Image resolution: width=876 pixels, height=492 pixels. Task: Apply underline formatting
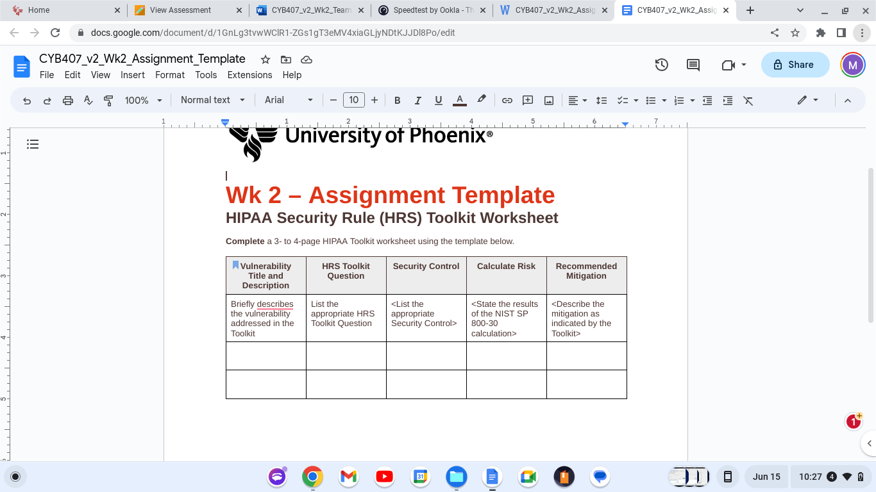[438, 100]
